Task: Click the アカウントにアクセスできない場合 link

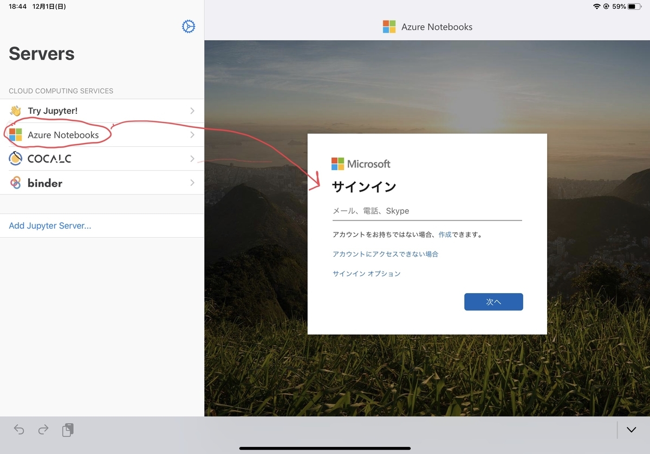Action: click(x=385, y=254)
